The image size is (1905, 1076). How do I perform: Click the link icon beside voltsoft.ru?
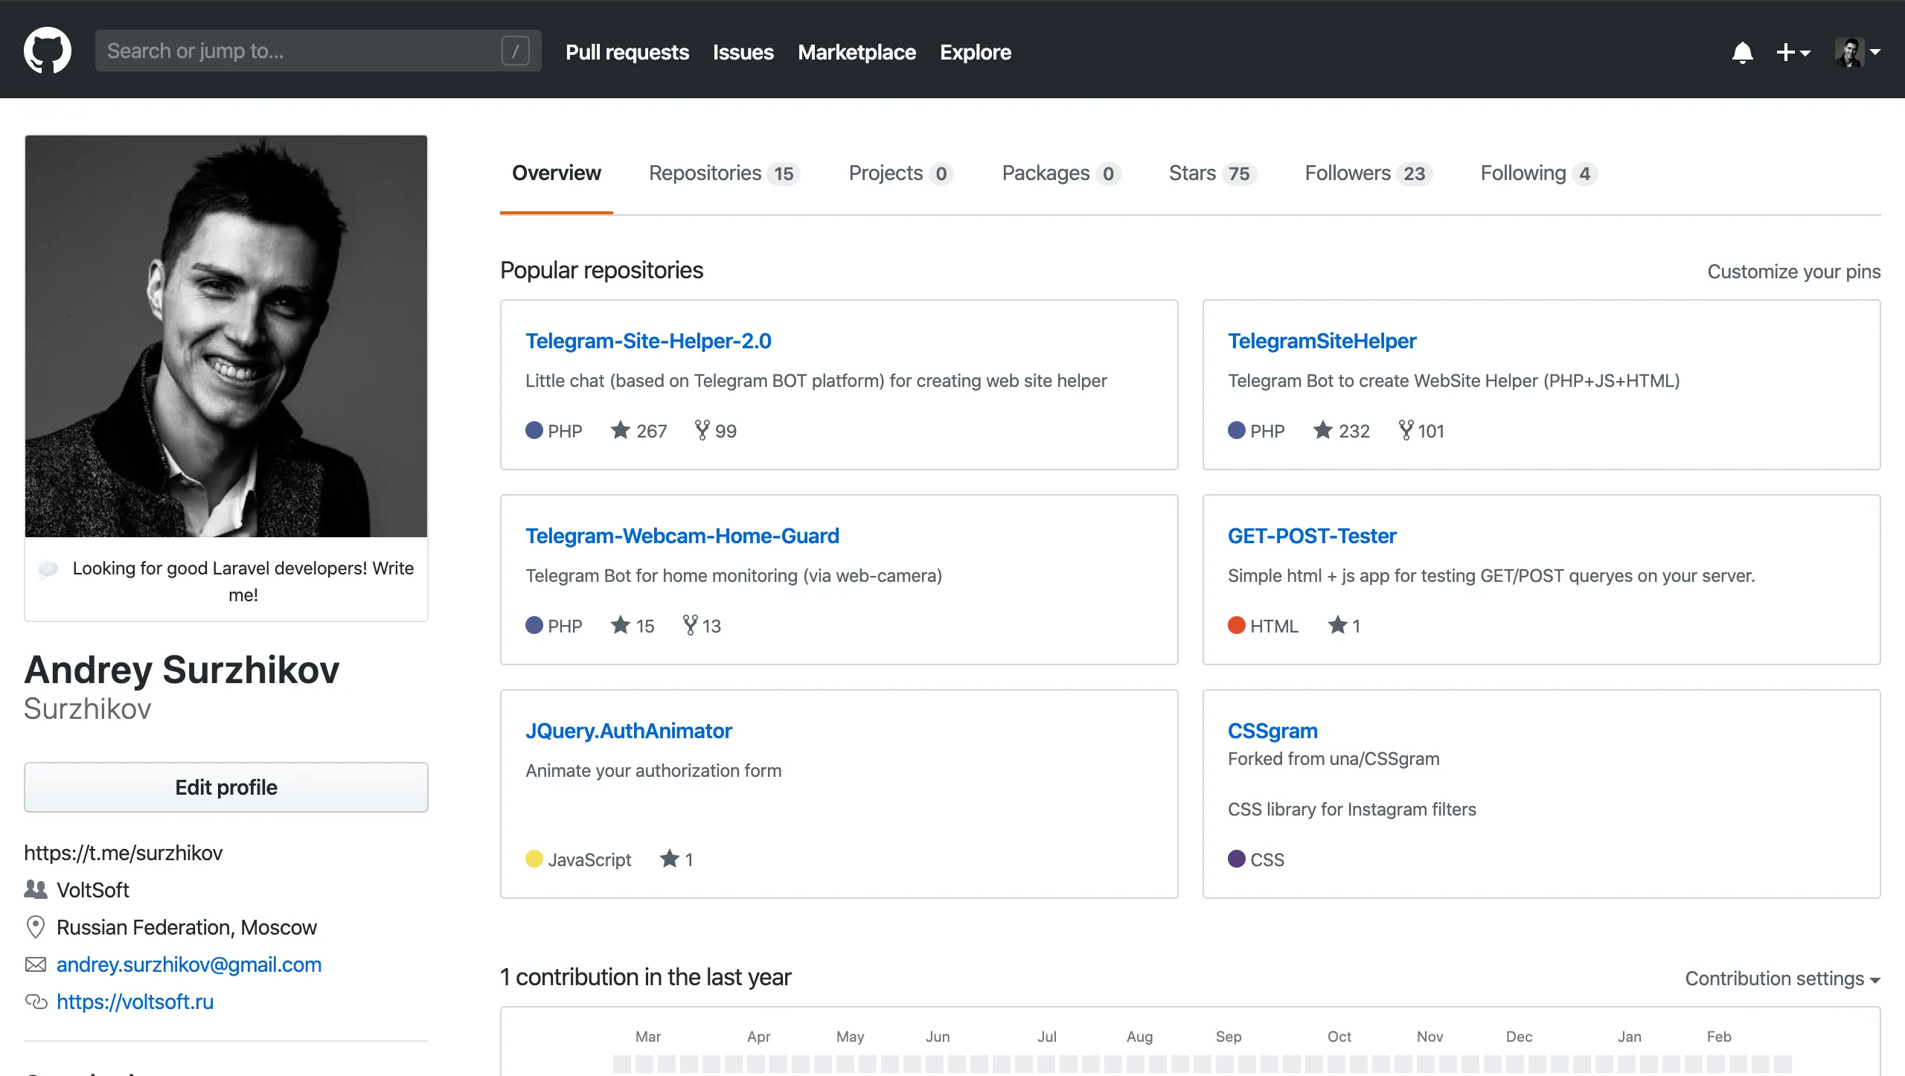(34, 1002)
